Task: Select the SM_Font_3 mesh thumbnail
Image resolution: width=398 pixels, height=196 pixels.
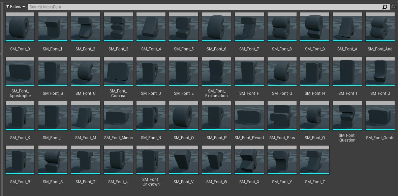Action: pos(118,27)
